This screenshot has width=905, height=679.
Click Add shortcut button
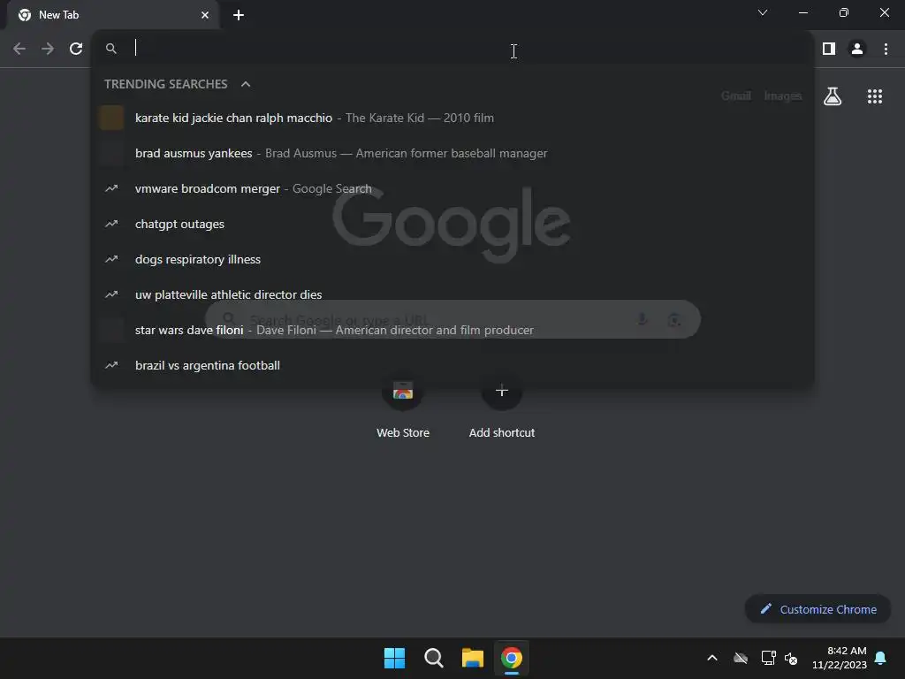[x=502, y=407]
